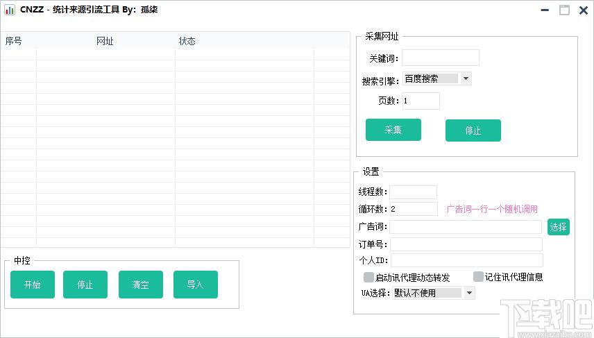Click the 选择 button next to 广告词

click(559, 227)
